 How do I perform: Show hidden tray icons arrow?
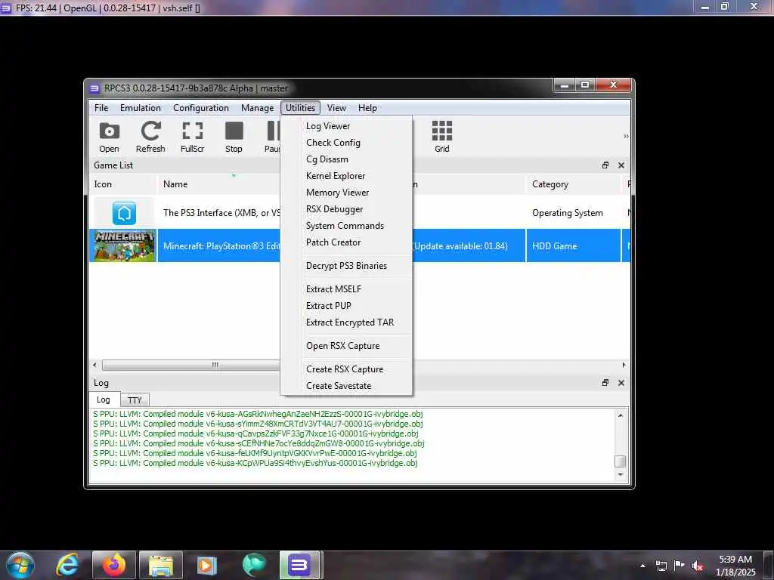[x=642, y=566]
